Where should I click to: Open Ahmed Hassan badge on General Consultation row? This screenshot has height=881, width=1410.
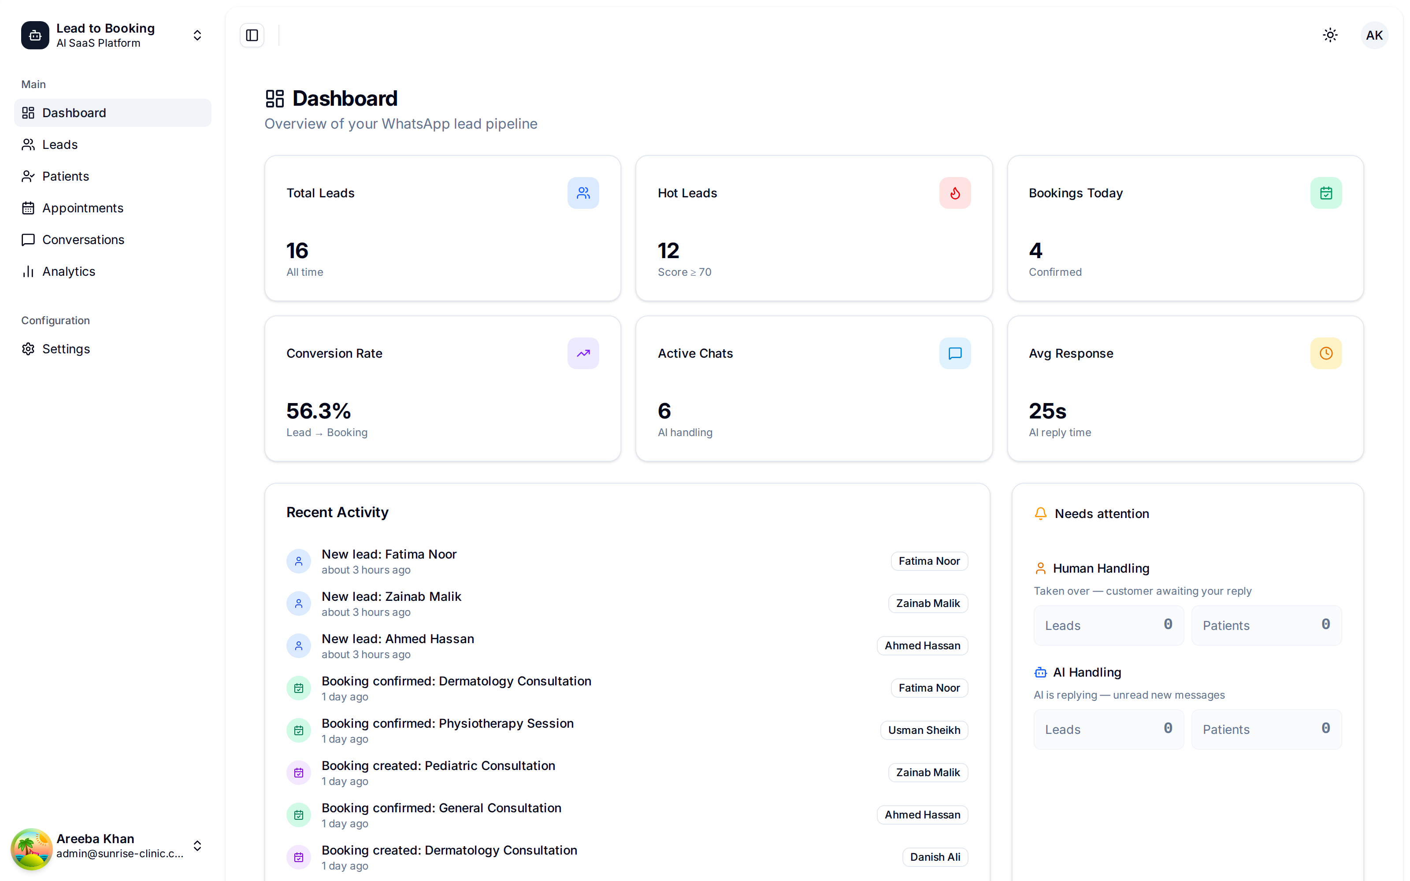tap(922, 814)
